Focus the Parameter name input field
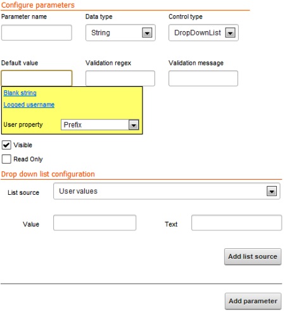Screen dimensions: 285x311 click(x=37, y=33)
